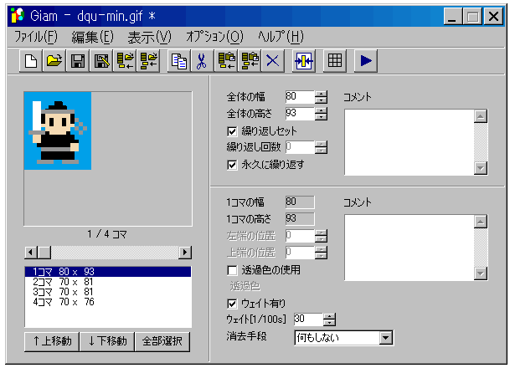Open the ヘルプ(H) menu
Screen dimensions: 510x368
(x=281, y=37)
